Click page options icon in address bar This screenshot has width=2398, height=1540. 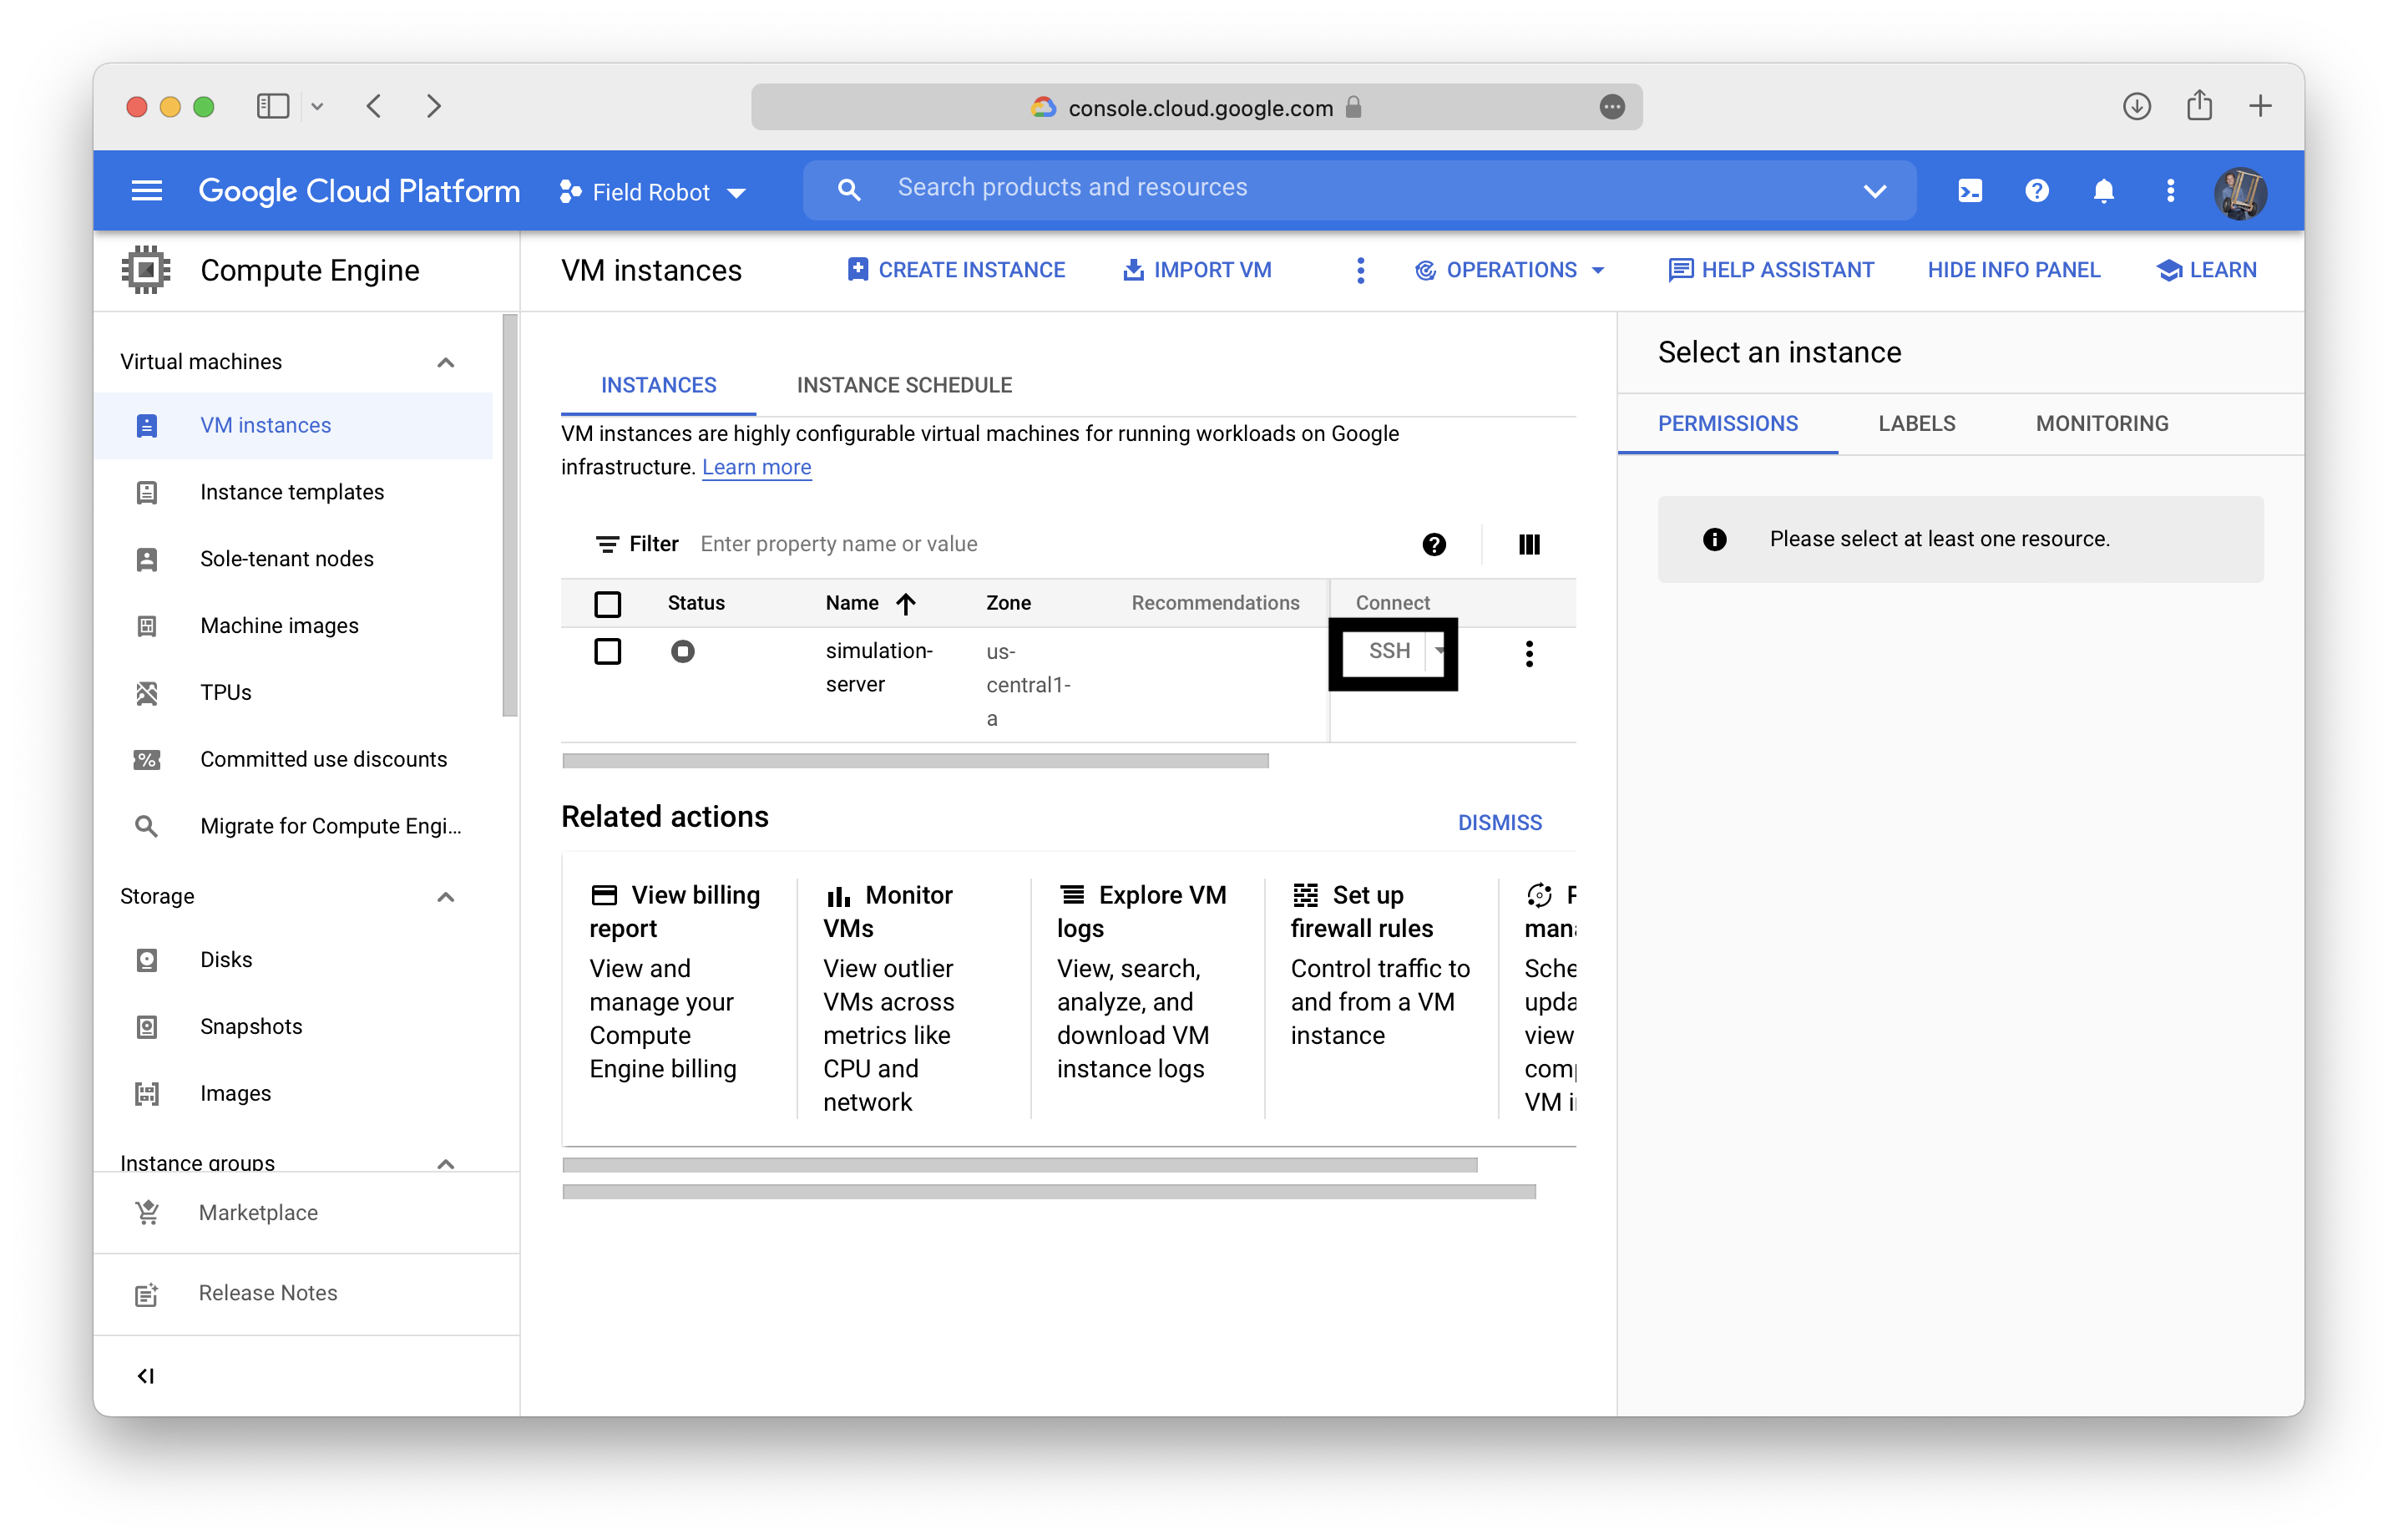tap(1611, 107)
